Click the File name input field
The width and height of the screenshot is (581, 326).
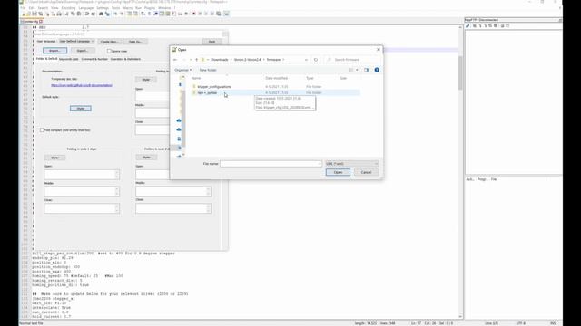point(271,164)
